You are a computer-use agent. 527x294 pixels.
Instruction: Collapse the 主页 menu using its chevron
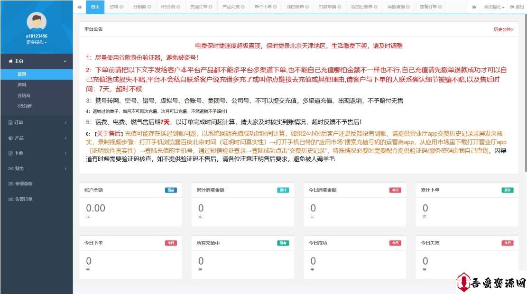tap(65, 61)
